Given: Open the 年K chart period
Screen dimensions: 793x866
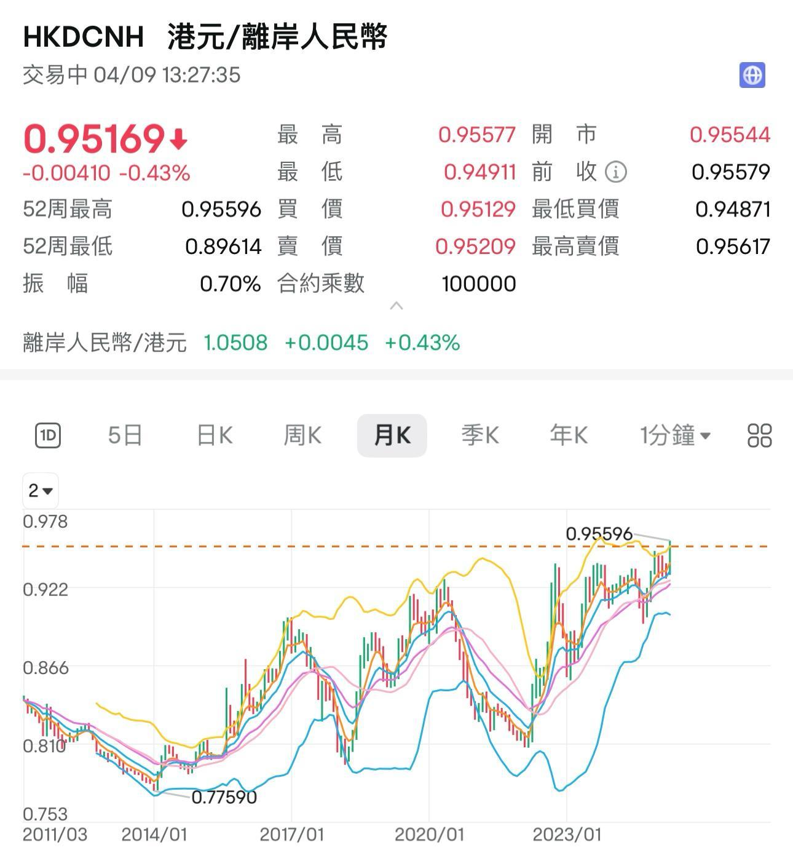Looking at the screenshot, I should (x=567, y=435).
